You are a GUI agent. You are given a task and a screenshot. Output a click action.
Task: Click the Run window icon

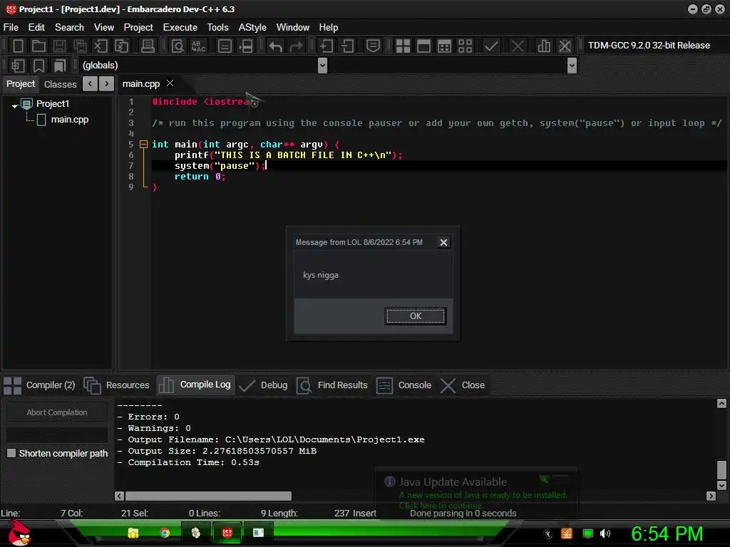click(x=423, y=46)
